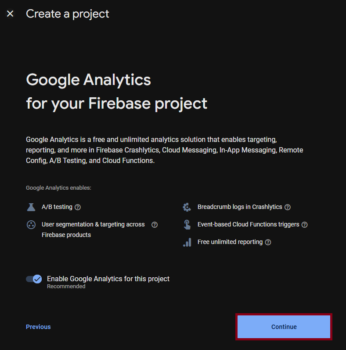Click the Breadcrumb logs in Crashlytics text
346x350 pixels.
[x=240, y=207]
